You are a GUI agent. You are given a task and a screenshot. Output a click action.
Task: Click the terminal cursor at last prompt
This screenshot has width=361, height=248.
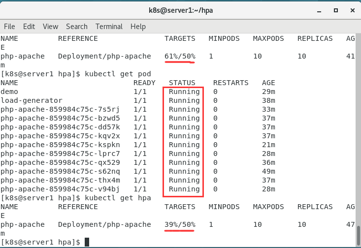(87, 242)
